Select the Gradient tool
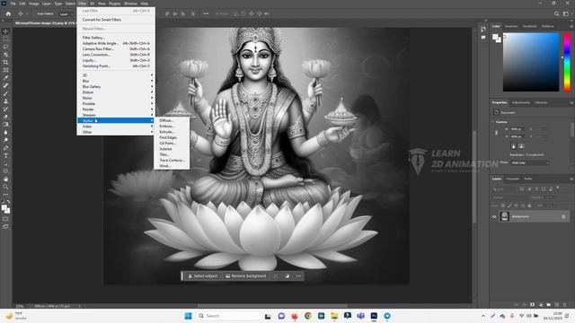575x323 pixels. [x=5, y=125]
